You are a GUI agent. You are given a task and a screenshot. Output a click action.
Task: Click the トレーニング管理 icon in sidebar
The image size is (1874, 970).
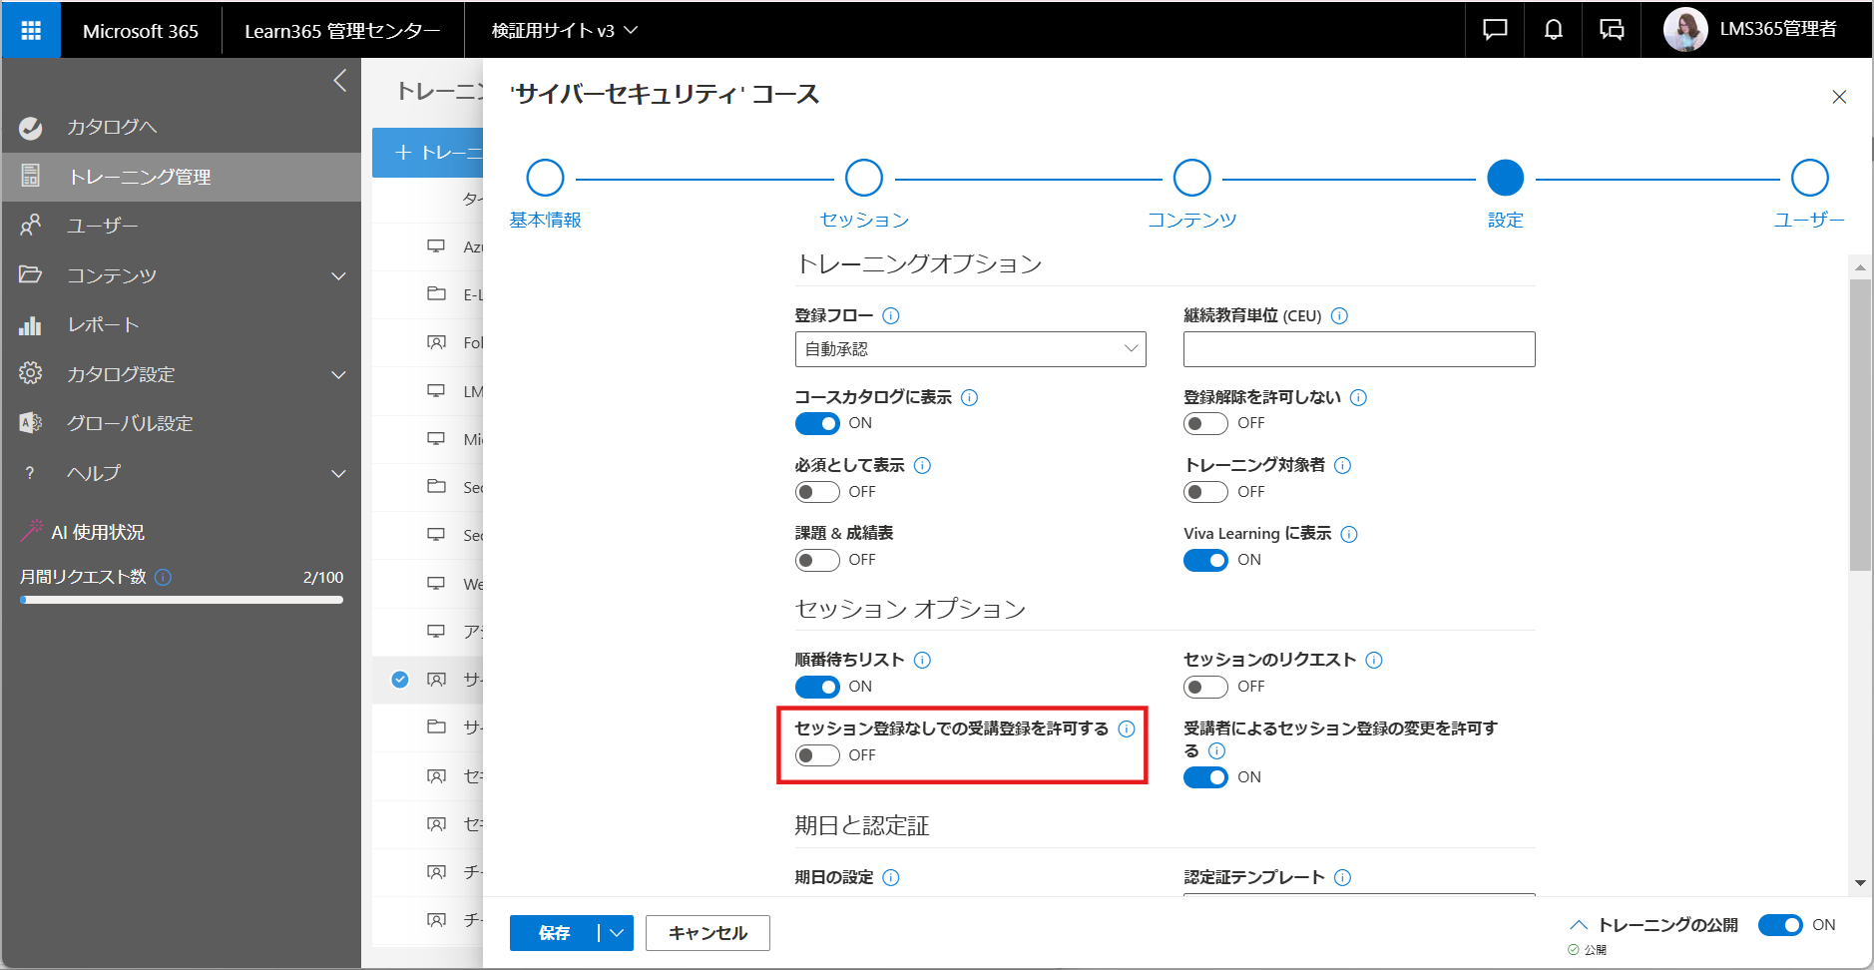[31, 177]
